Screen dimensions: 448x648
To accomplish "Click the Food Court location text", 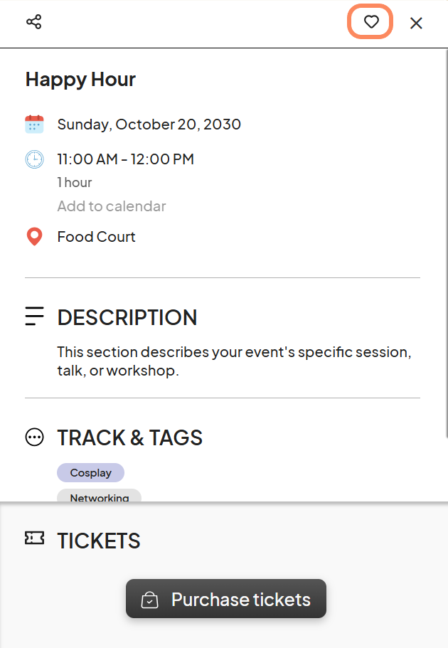I will click(96, 237).
